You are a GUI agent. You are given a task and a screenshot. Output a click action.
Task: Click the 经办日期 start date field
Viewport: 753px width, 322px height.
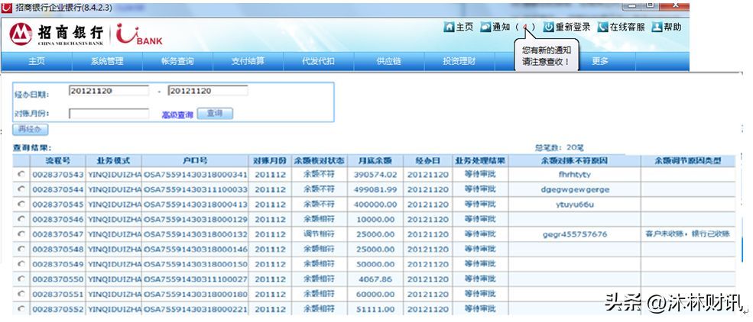109,91
